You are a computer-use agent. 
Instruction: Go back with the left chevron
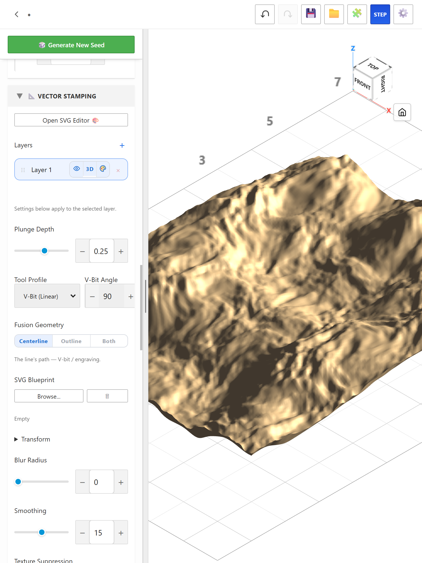click(x=17, y=14)
